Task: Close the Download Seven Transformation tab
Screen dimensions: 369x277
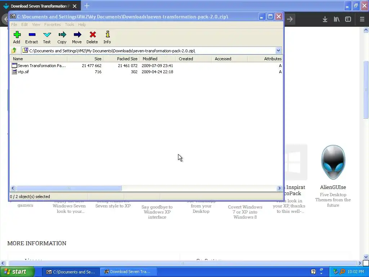Action: [x=75, y=6]
